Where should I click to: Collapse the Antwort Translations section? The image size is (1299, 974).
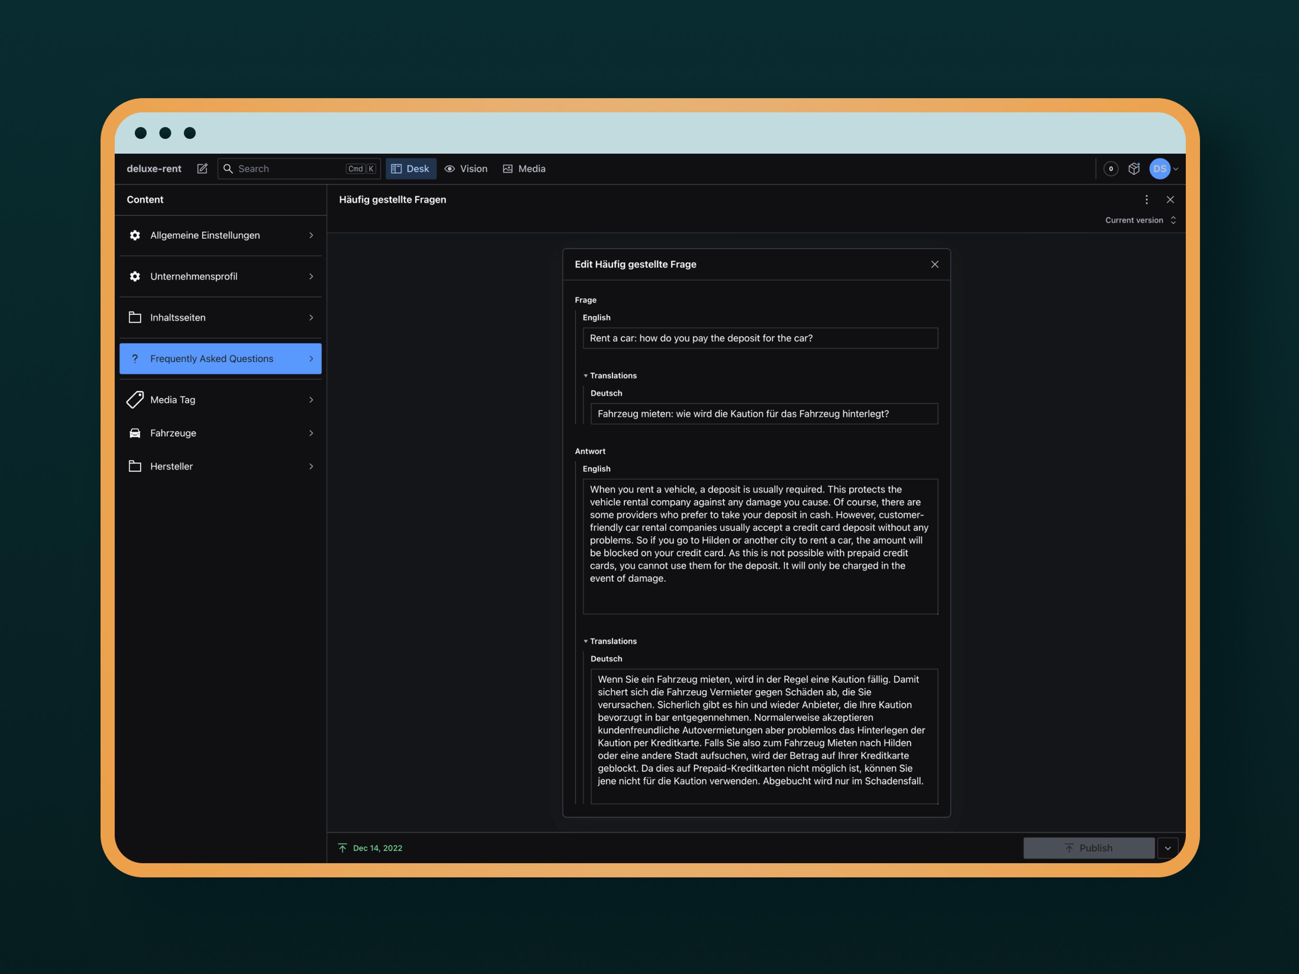(x=610, y=641)
